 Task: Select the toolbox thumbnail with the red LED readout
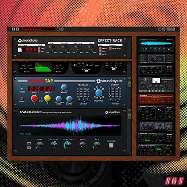[x=156, y=126]
